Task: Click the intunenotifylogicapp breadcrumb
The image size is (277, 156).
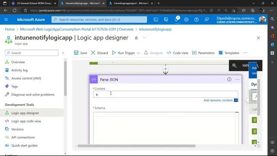Action: pyautogui.click(x=155, y=29)
